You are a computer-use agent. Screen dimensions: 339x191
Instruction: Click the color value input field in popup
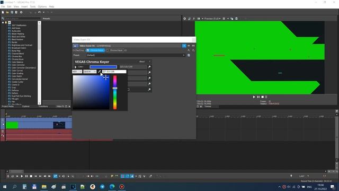tap(114, 72)
